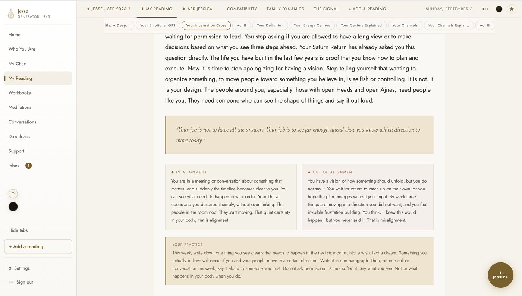Select the Your Incarnation Cross chip
The width and height of the screenshot is (522, 296).
[206, 25]
